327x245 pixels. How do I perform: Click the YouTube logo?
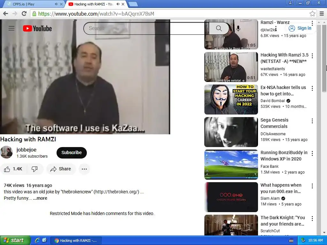pyautogui.click(x=37, y=28)
